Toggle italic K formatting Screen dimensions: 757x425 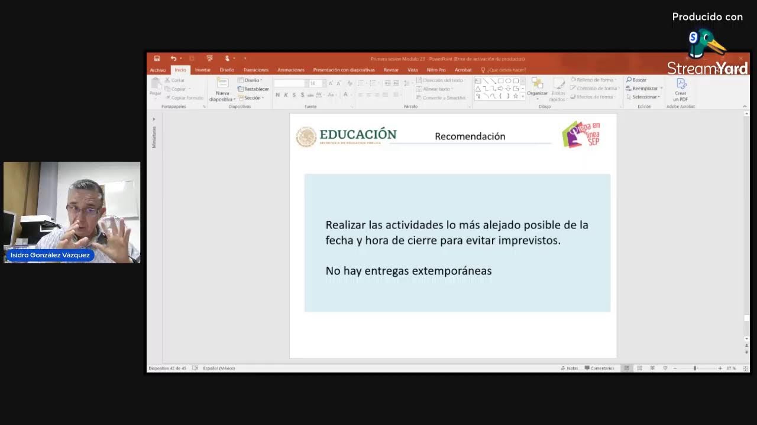286,94
